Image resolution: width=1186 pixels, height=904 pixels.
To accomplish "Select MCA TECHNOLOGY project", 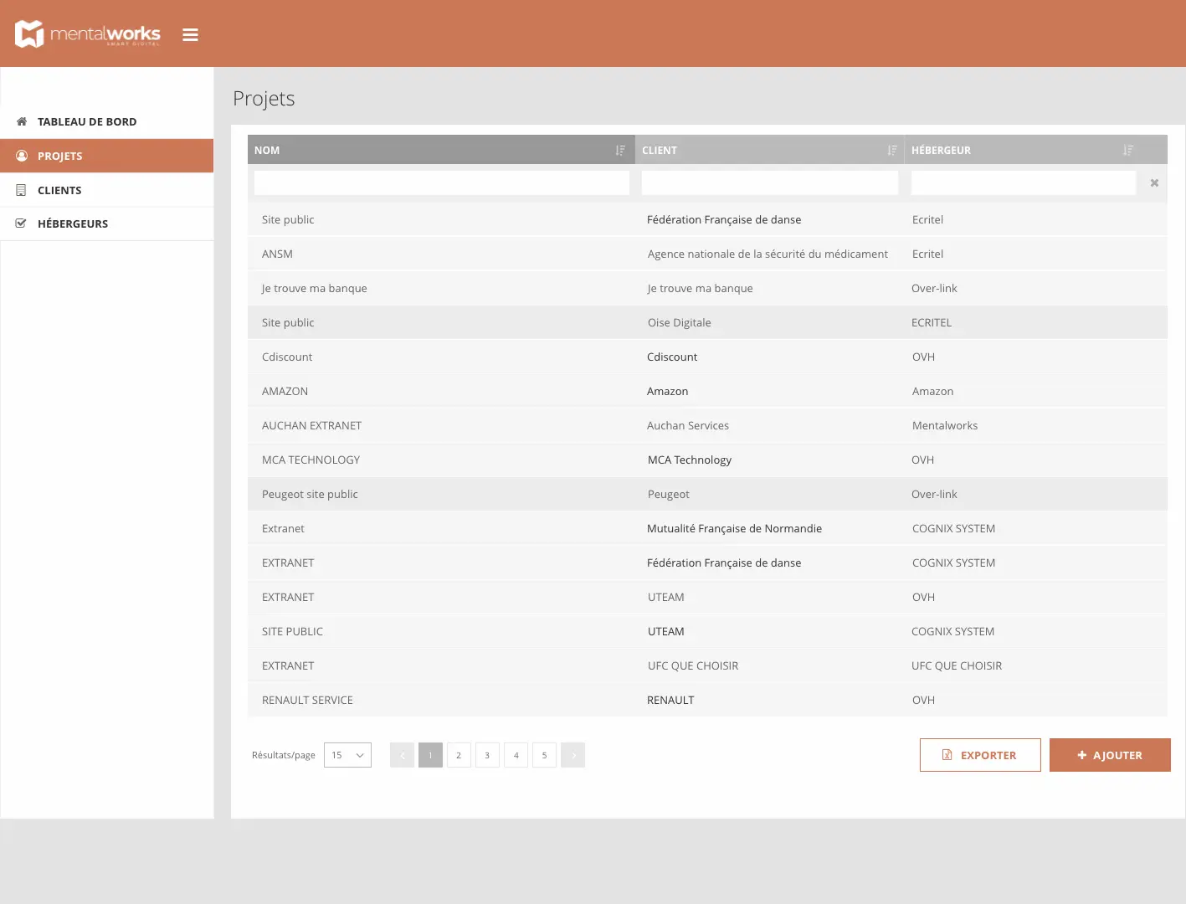I will [x=311, y=460].
